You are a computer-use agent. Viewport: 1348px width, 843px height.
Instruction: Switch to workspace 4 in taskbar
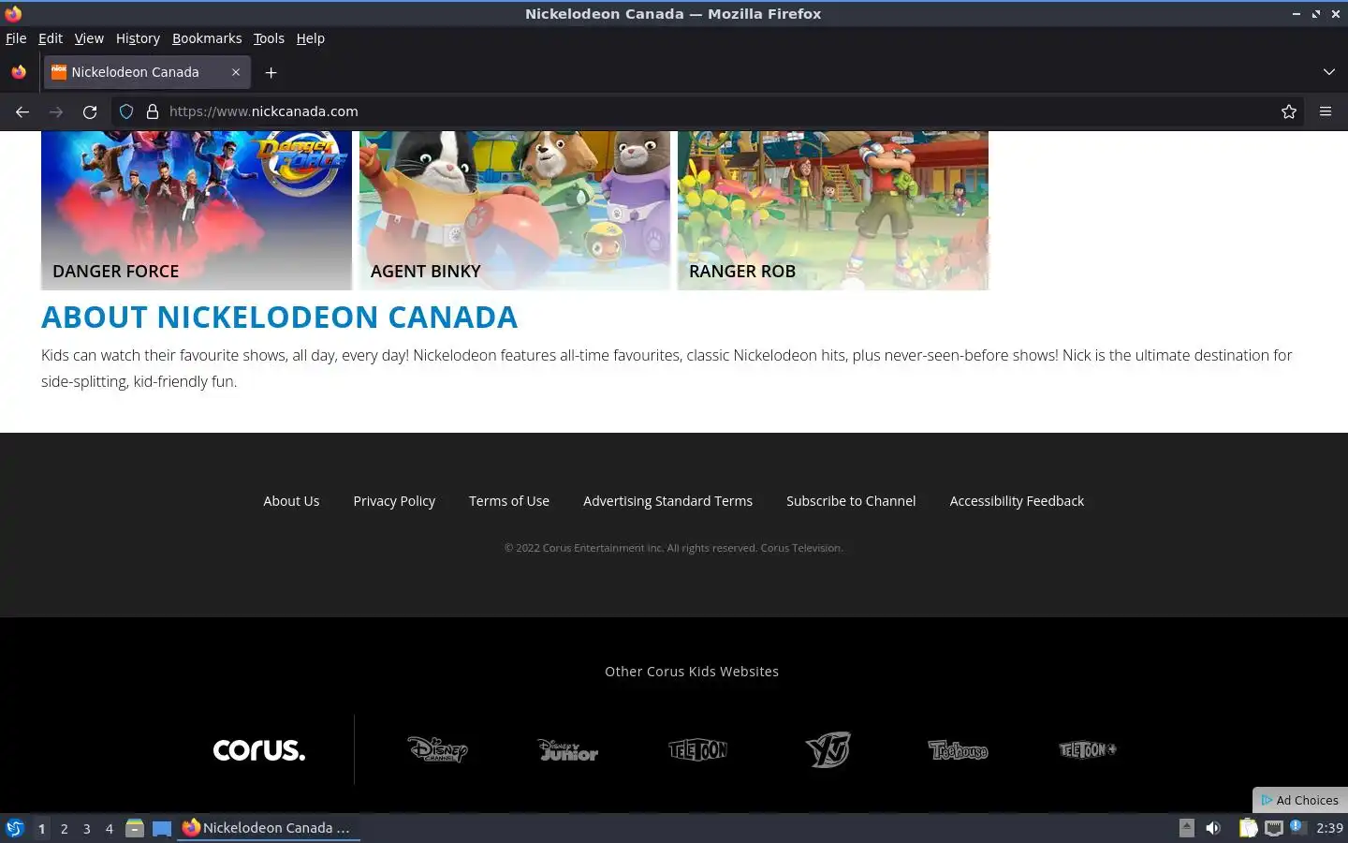pyautogui.click(x=109, y=828)
